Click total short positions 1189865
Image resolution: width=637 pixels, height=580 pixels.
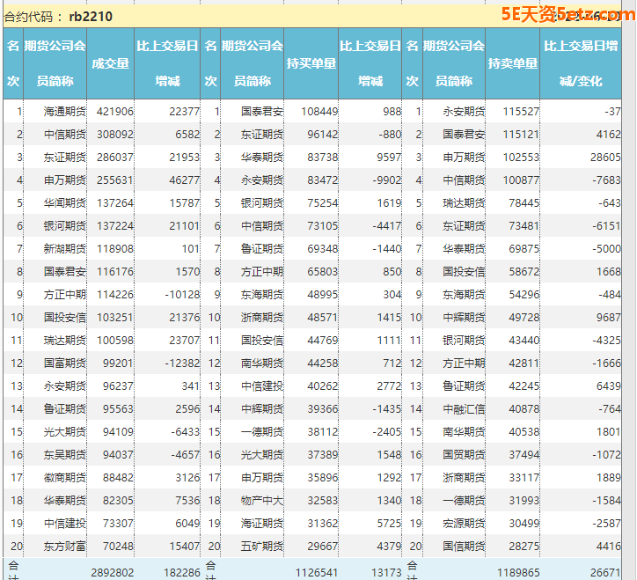tap(518, 573)
